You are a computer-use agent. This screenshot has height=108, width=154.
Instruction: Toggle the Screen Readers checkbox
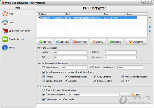coord(95,81)
